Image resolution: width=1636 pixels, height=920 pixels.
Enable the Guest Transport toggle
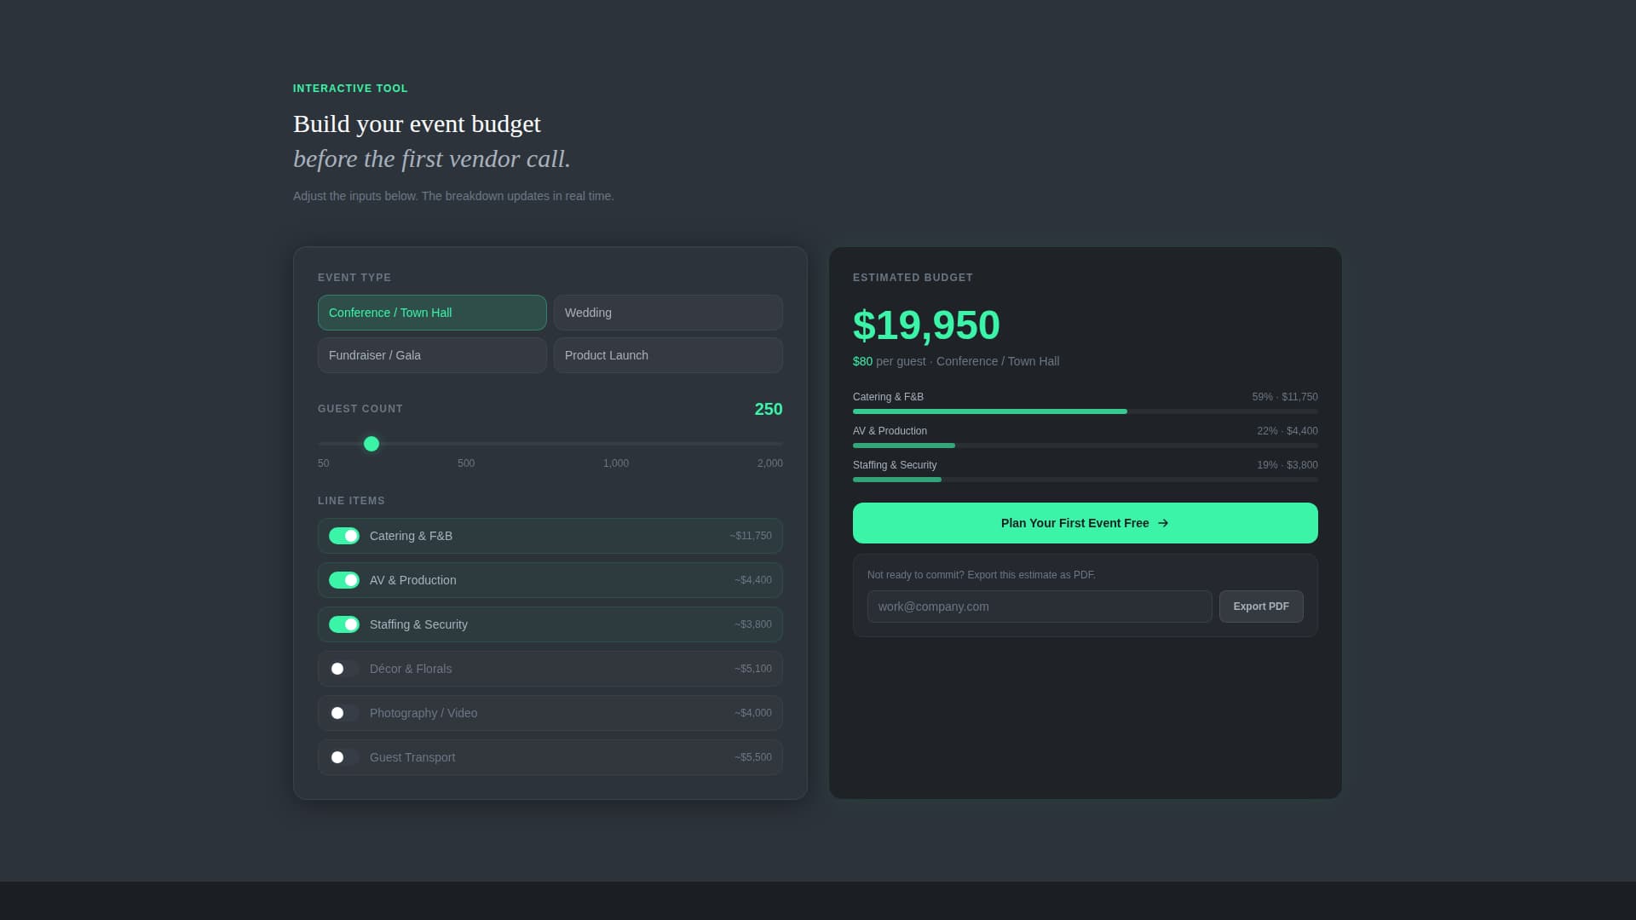[344, 757]
